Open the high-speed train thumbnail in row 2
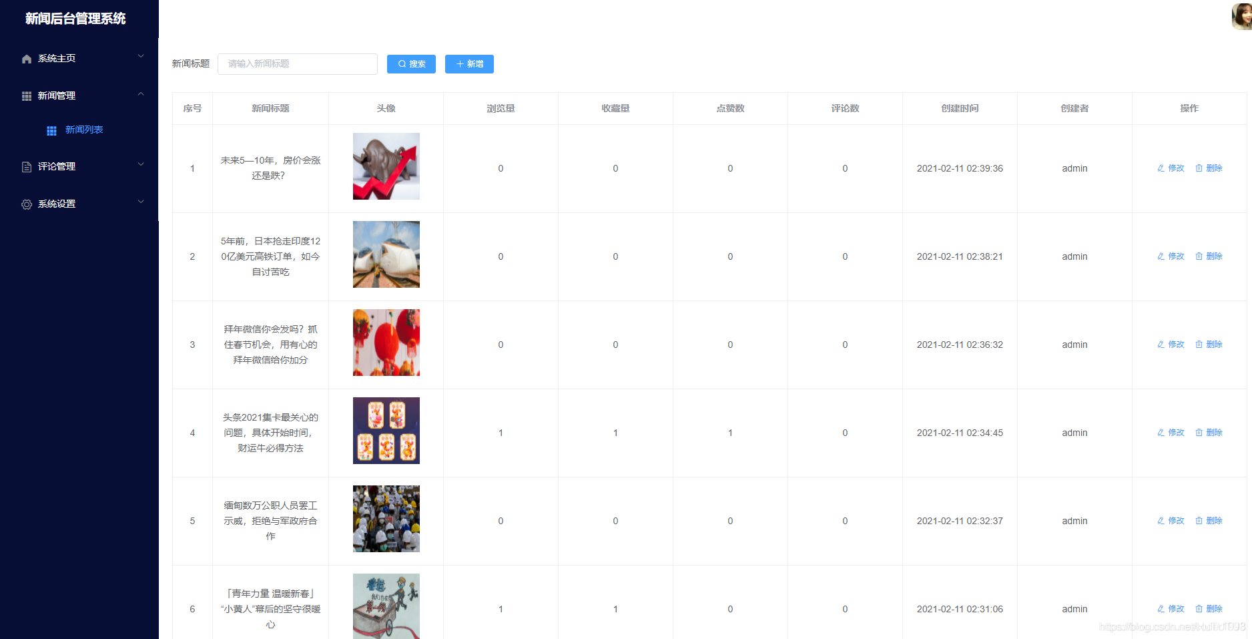 pos(386,254)
